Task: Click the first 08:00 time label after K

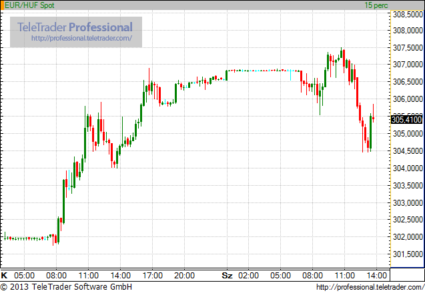Action: click(56, 276)
